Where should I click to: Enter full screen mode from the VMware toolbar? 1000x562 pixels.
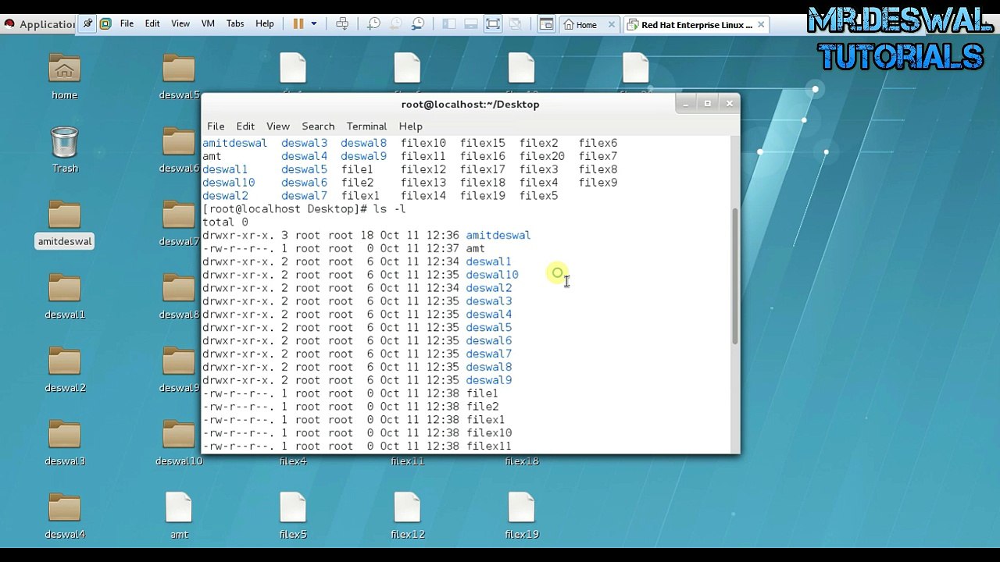[493, 24]
